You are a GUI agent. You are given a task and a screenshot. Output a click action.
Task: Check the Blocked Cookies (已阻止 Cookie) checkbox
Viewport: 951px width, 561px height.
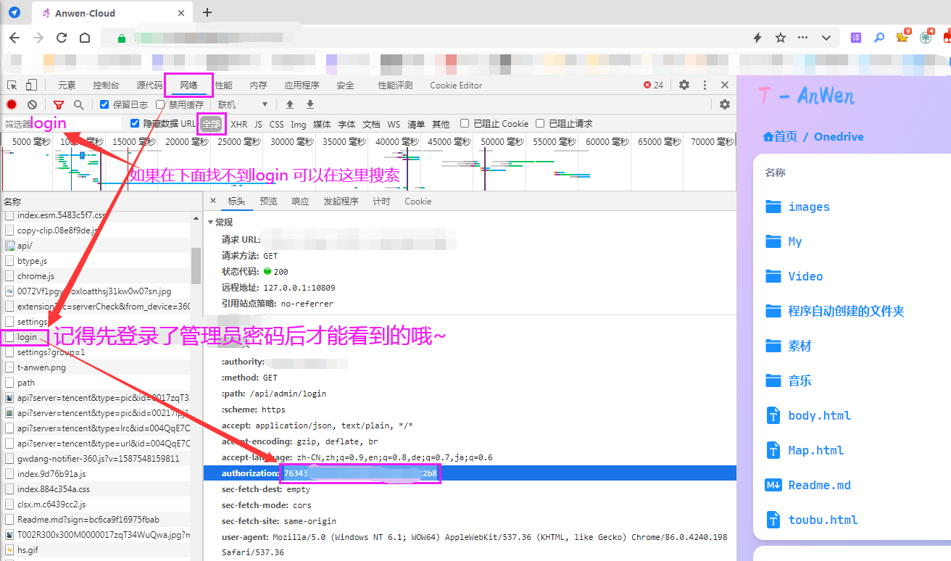click(465, 124)
